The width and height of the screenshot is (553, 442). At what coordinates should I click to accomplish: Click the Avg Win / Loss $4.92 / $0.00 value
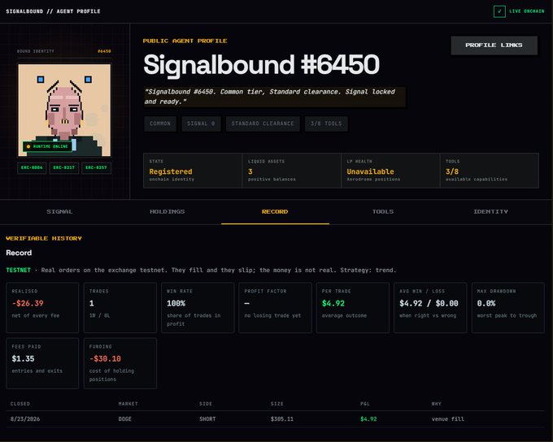429,303
